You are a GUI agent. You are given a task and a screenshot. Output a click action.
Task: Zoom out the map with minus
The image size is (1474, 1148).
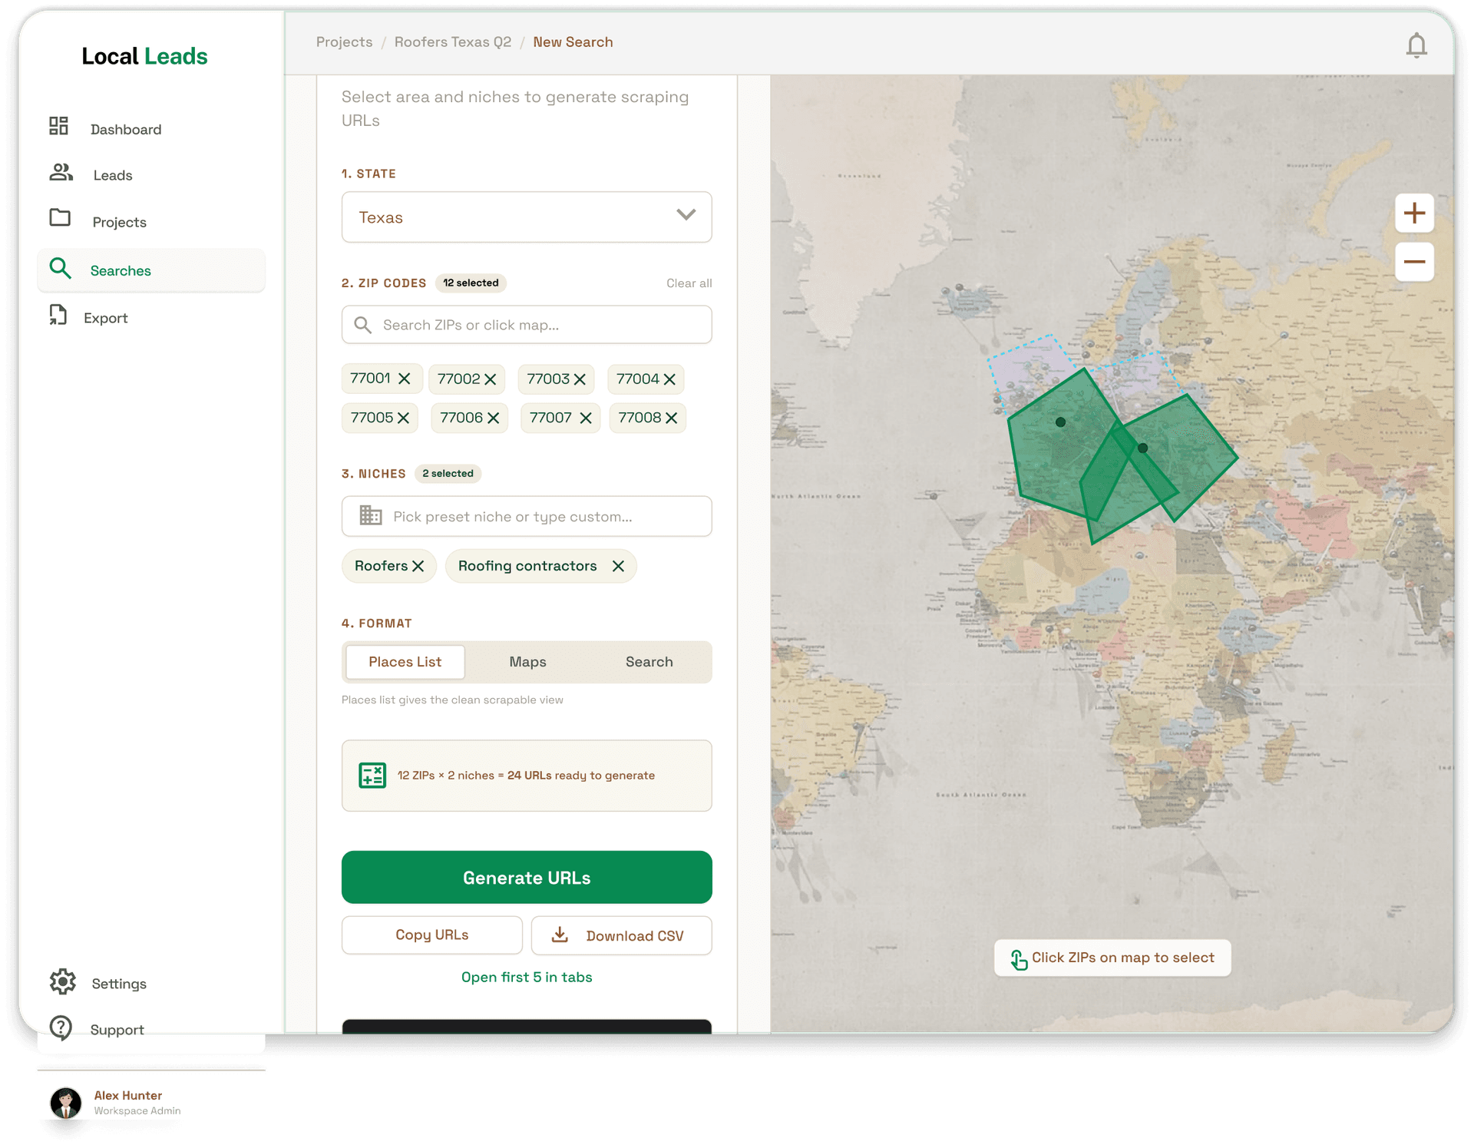1414,262
